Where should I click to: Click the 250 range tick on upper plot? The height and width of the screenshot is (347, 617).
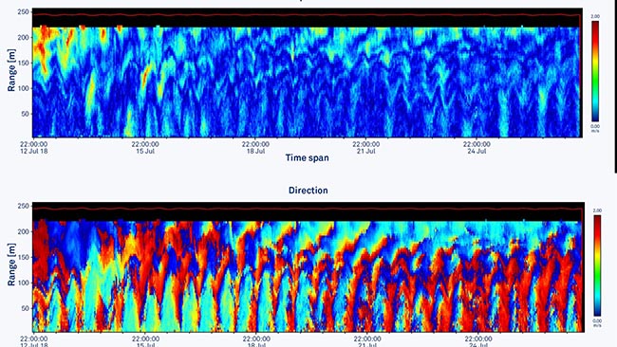23,12
